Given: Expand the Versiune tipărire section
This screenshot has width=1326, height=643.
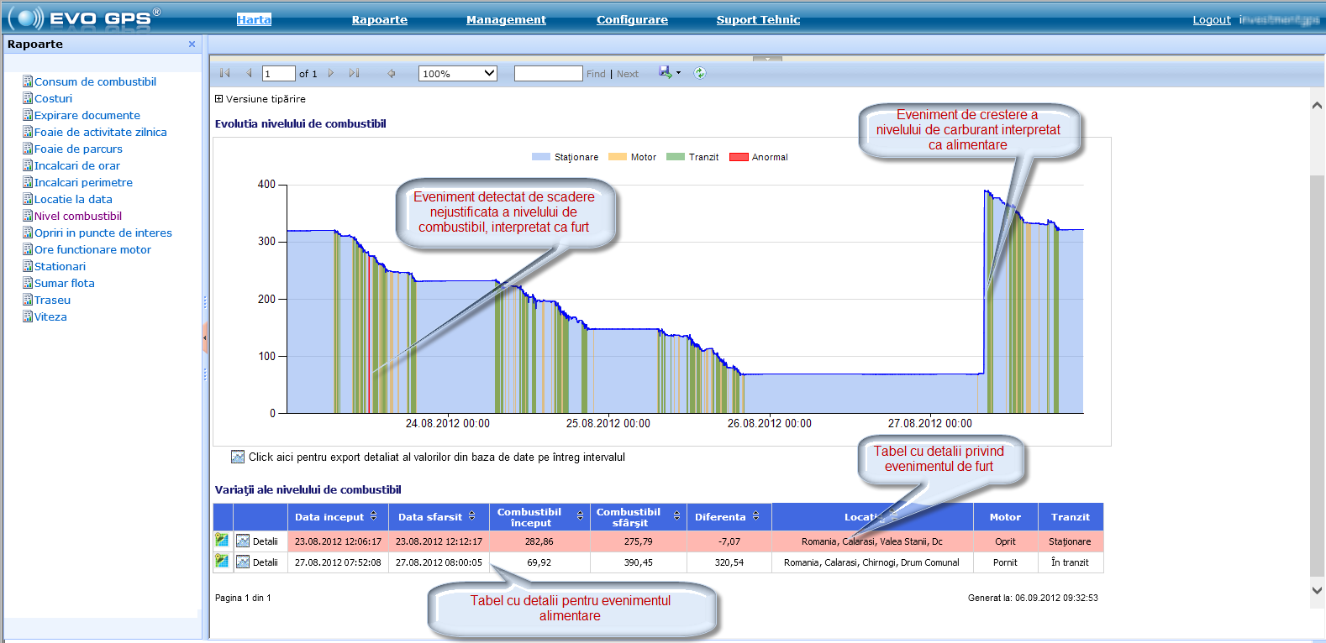Looking at the screenshot, I should pos(219,99).
